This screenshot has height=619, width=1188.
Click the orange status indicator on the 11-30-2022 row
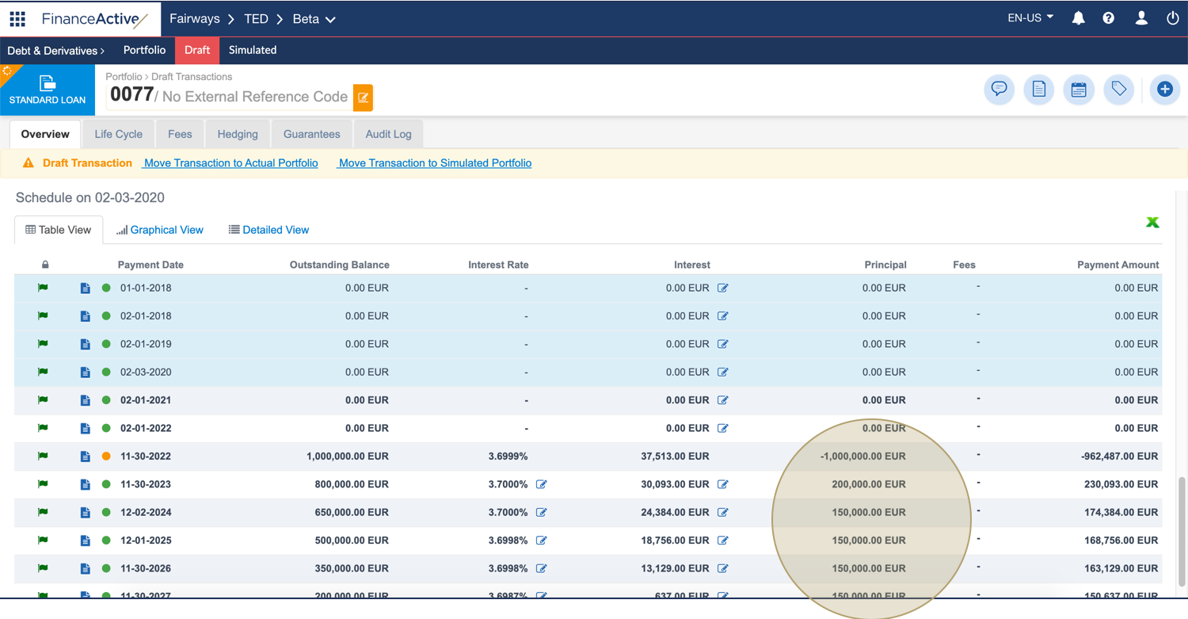tap(105, 456)
